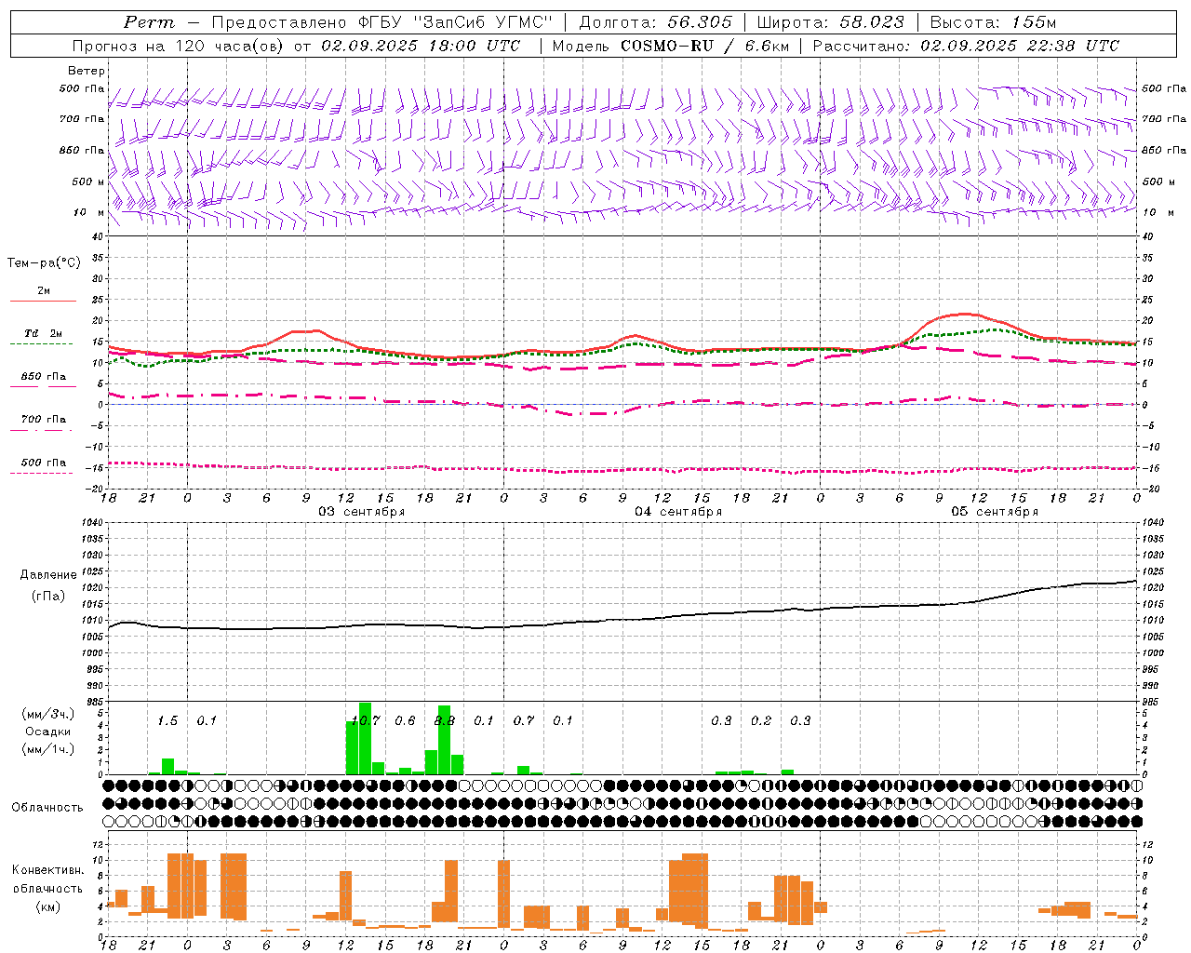Click the longitude value 56.305
Viewport: 1191px width, 953px height.
700,22
